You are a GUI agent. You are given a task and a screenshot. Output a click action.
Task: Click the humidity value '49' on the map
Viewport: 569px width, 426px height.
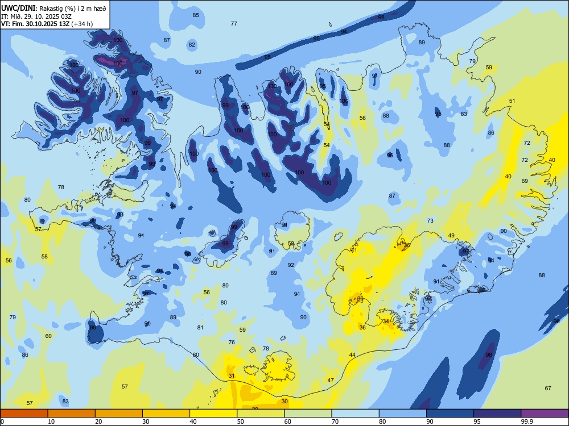point(451,236)
